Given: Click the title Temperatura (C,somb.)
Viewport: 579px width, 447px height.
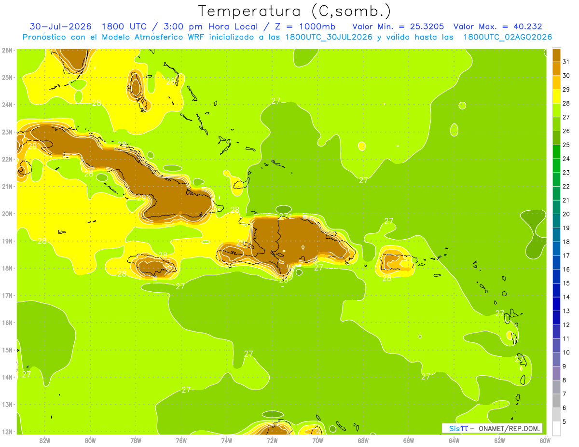Looking at the screenshot, I should (295, 11).
